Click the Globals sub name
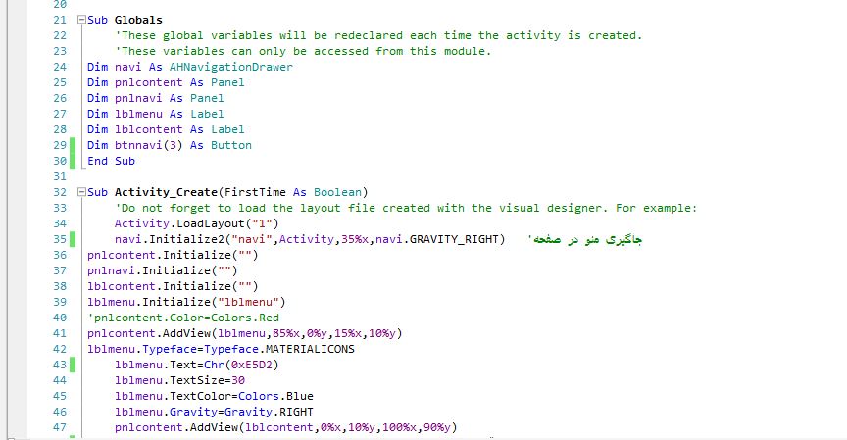The image size is (847, 440). 138,20
